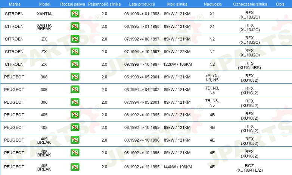Image resolution: width=292 pixels, height=175 pixels.
Task: Click the "4E" body cell in the 144kW row
Action: 212,167
